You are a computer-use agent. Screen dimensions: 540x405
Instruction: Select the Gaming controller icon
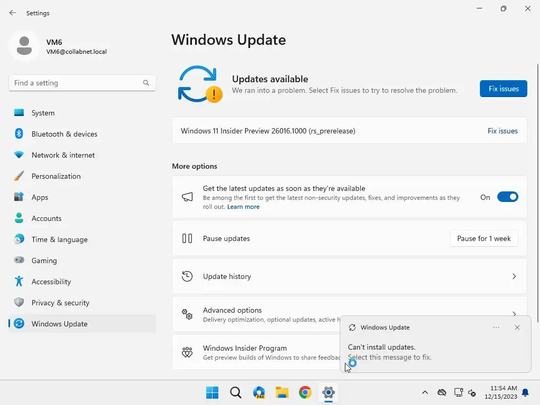[19, 260]
